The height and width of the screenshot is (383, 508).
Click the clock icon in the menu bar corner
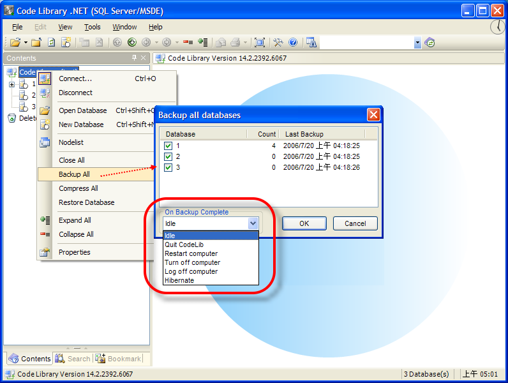(498, 27)
